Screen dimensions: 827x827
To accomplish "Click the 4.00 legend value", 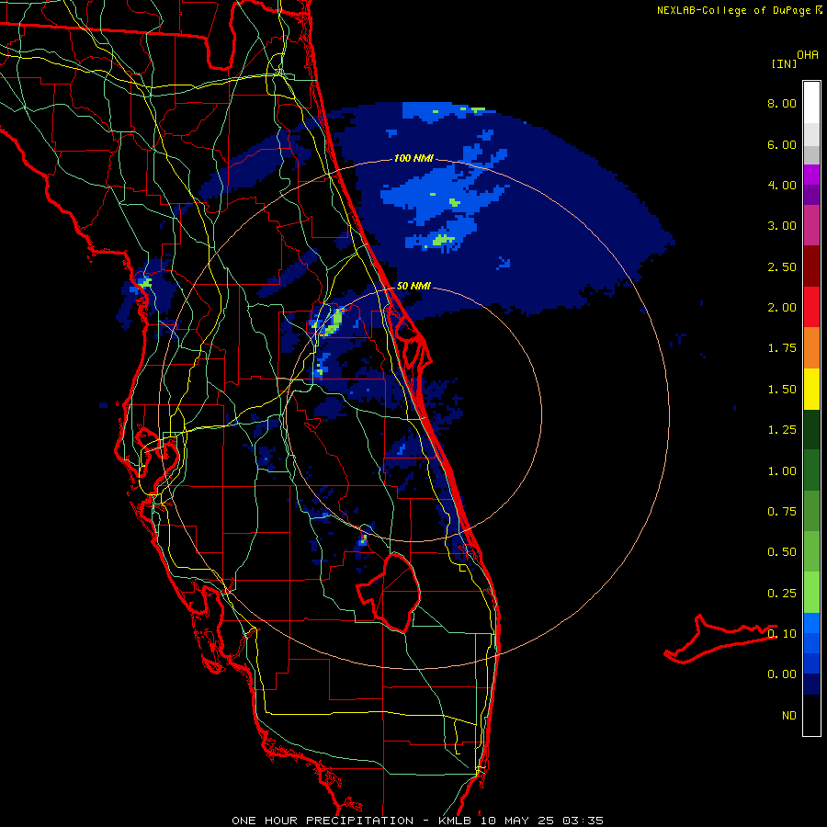I will tap(782, 185).
